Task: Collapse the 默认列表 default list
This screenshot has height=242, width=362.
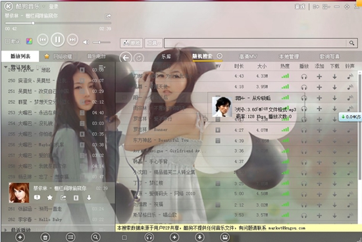Action: pos(5,67)
